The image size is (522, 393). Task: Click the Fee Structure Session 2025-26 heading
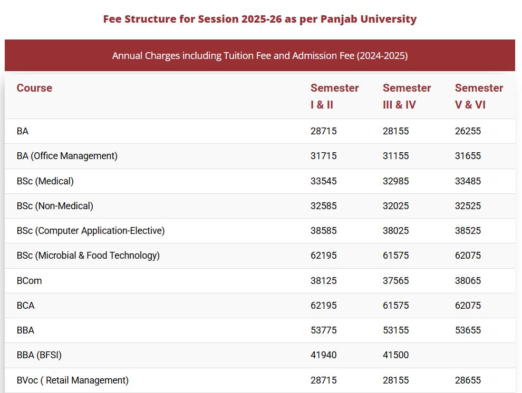[x=260, y=19]
